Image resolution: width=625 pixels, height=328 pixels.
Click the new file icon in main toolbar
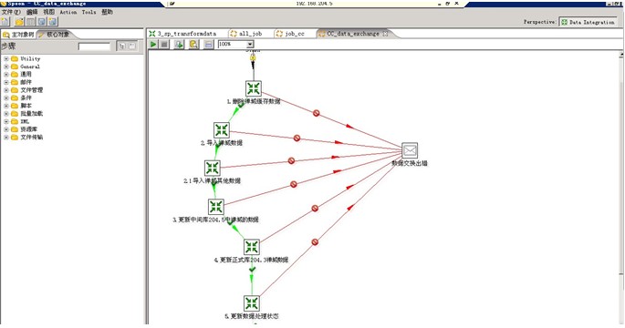[x=5, y=22]
